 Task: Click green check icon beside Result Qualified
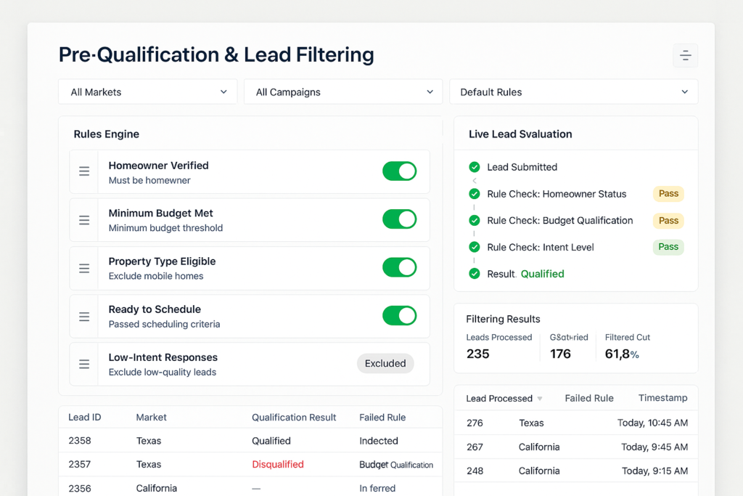coord(475,274)
